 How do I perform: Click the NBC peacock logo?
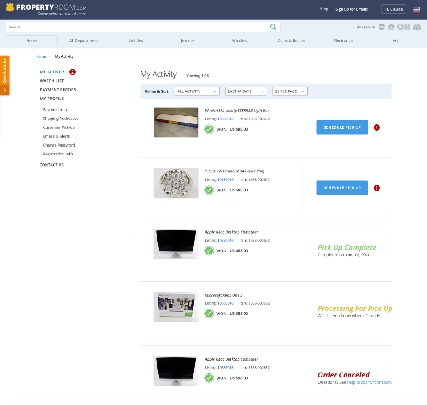[x=391, y=27]
